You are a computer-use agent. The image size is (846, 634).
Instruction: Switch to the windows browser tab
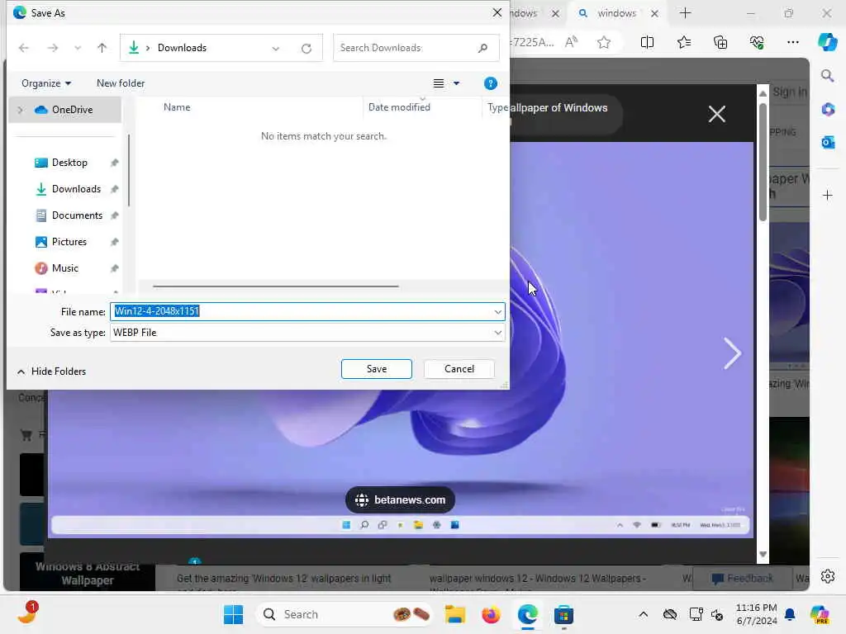tap(616, 13)
